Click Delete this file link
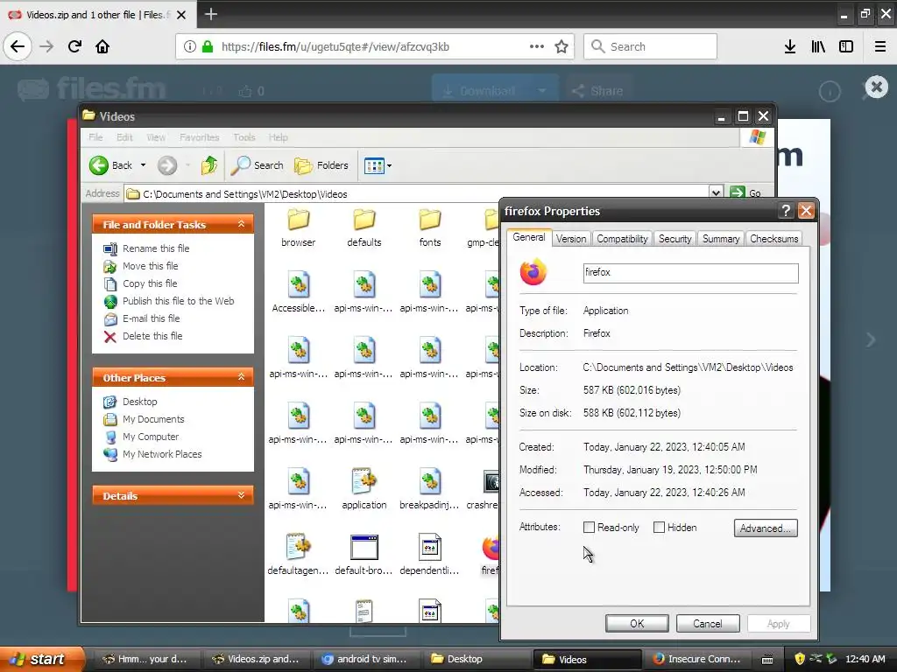 (x=152, y=336)
